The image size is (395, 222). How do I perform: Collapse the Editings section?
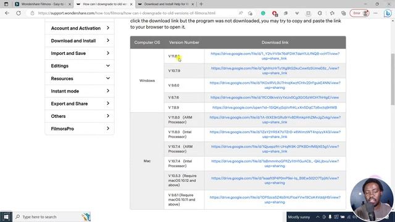(x=80, y=66)
